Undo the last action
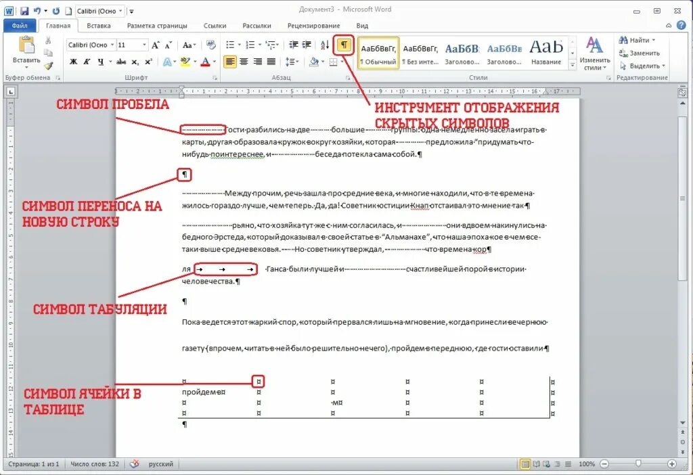Viewport: 693px width, 475px height. (37, 11)
